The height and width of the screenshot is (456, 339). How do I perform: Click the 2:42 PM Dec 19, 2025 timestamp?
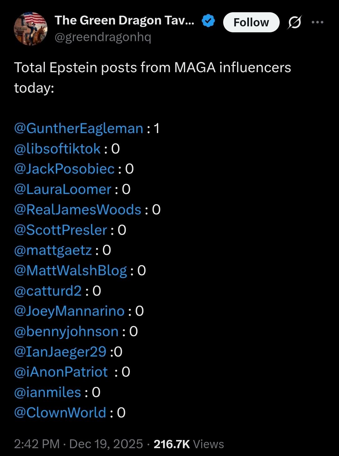click(78, 444)
